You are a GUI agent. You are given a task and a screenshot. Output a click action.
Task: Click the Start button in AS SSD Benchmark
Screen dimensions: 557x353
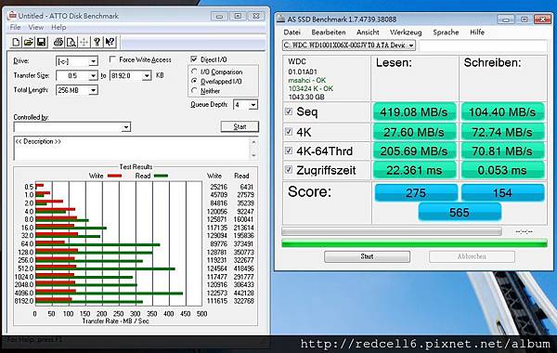[367, 256]
